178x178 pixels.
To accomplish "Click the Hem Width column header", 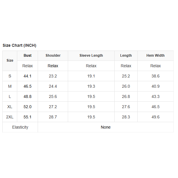I will coord(155,56).
